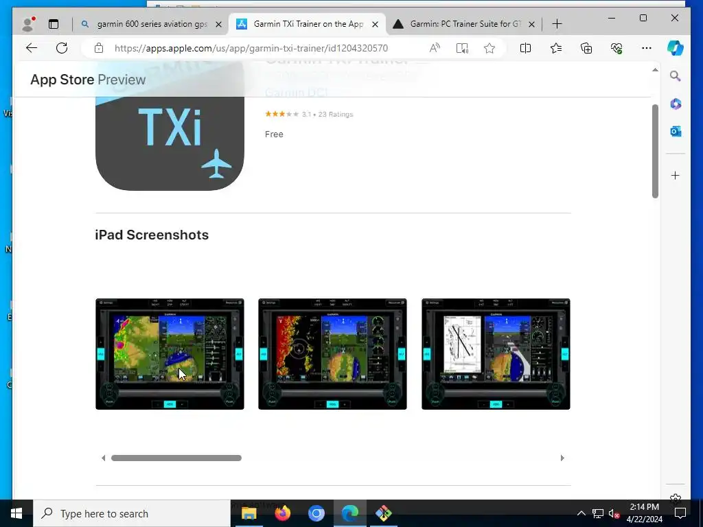Launch Copilot from Edge toolbar
The image size is (703, 527).
[x=676, y=48]
